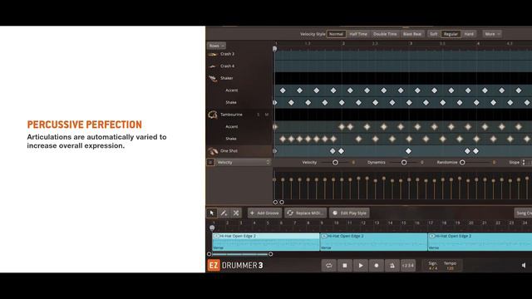The image size is (532, 299).
Task: Select Half Time style
Action: tap(358, 34)
